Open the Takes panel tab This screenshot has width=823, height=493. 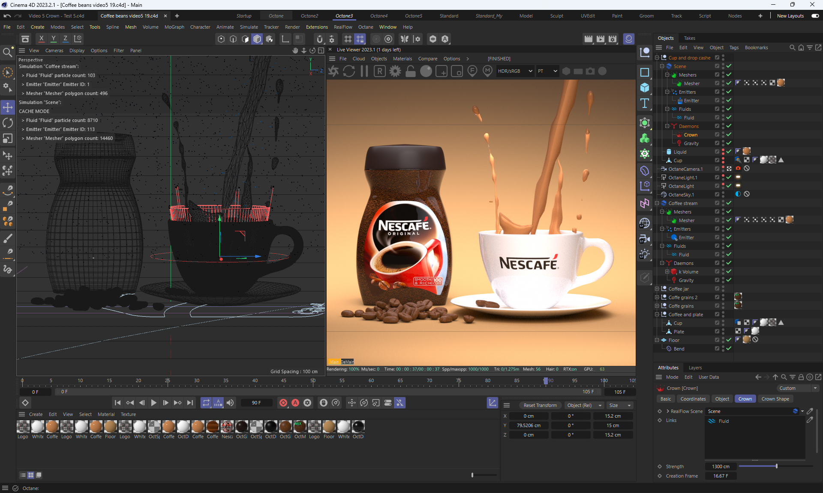[689, 38]
